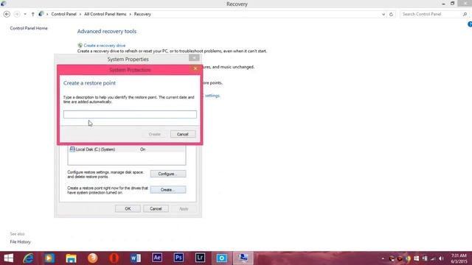This screenshot has width=472, height=265.
Task: Expand the address bar history dropdown
Action: [383, 14]
